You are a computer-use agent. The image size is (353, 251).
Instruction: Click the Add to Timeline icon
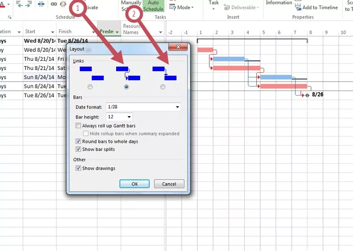click(298, 7)
